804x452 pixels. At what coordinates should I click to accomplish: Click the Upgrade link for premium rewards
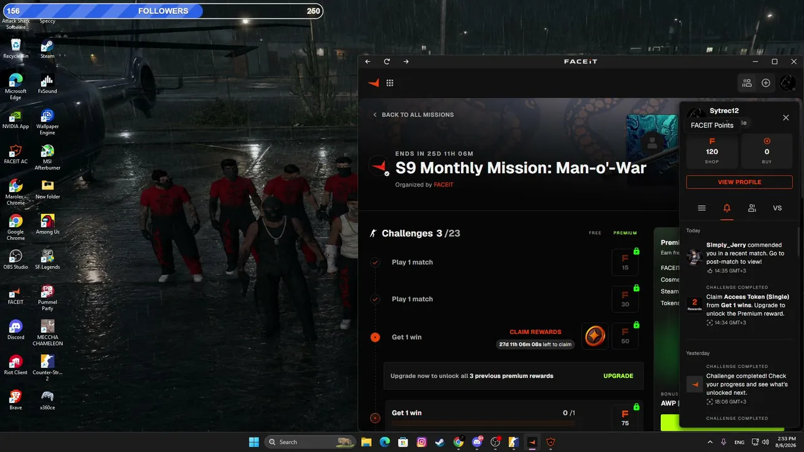(618, 376)
